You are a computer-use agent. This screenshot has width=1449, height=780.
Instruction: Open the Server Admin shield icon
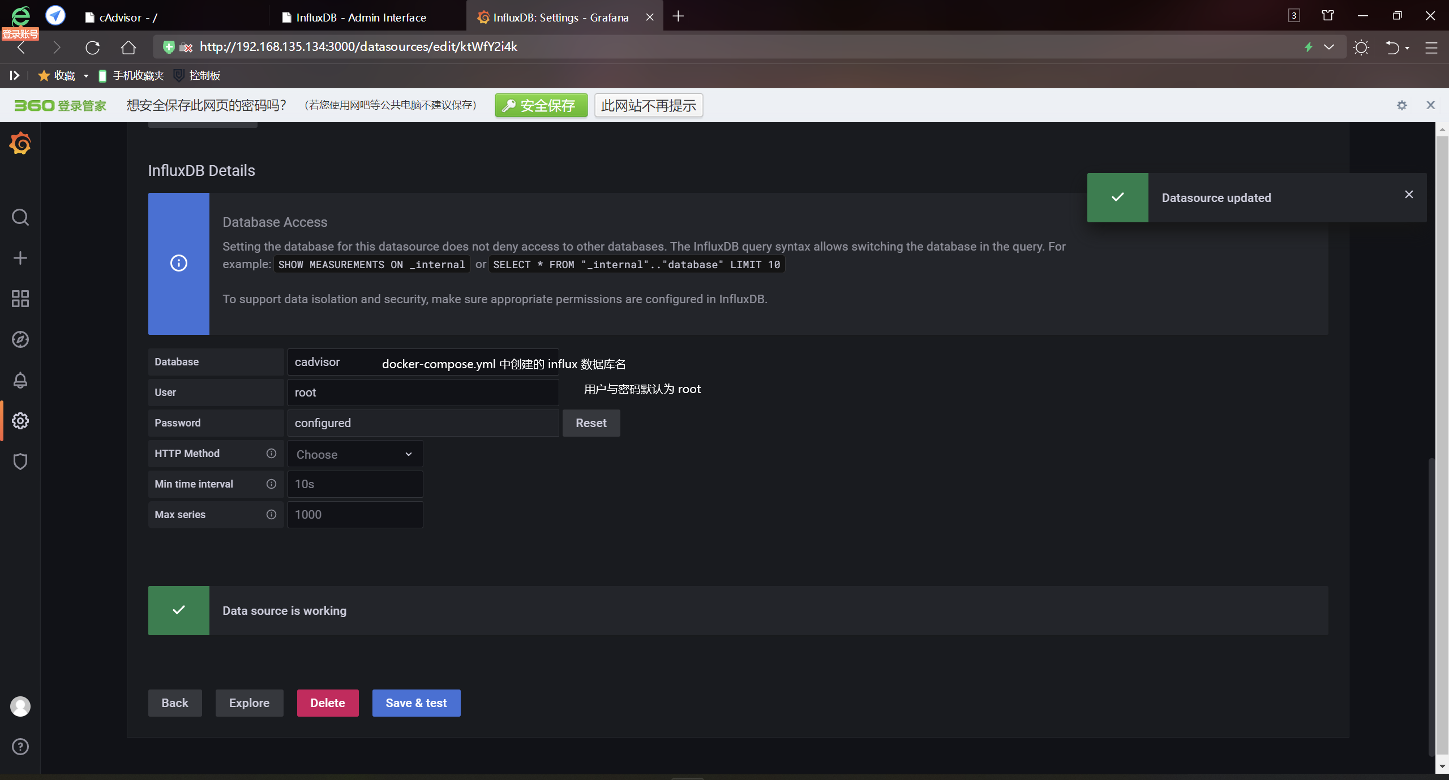tap(20, 462)
